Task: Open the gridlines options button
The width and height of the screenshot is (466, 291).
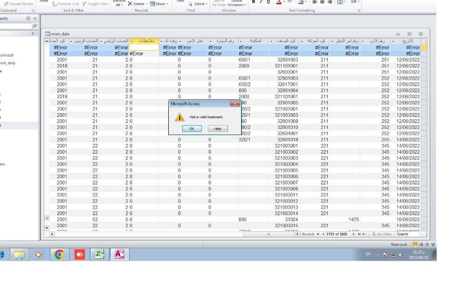Action: click(x=341, y=2)
